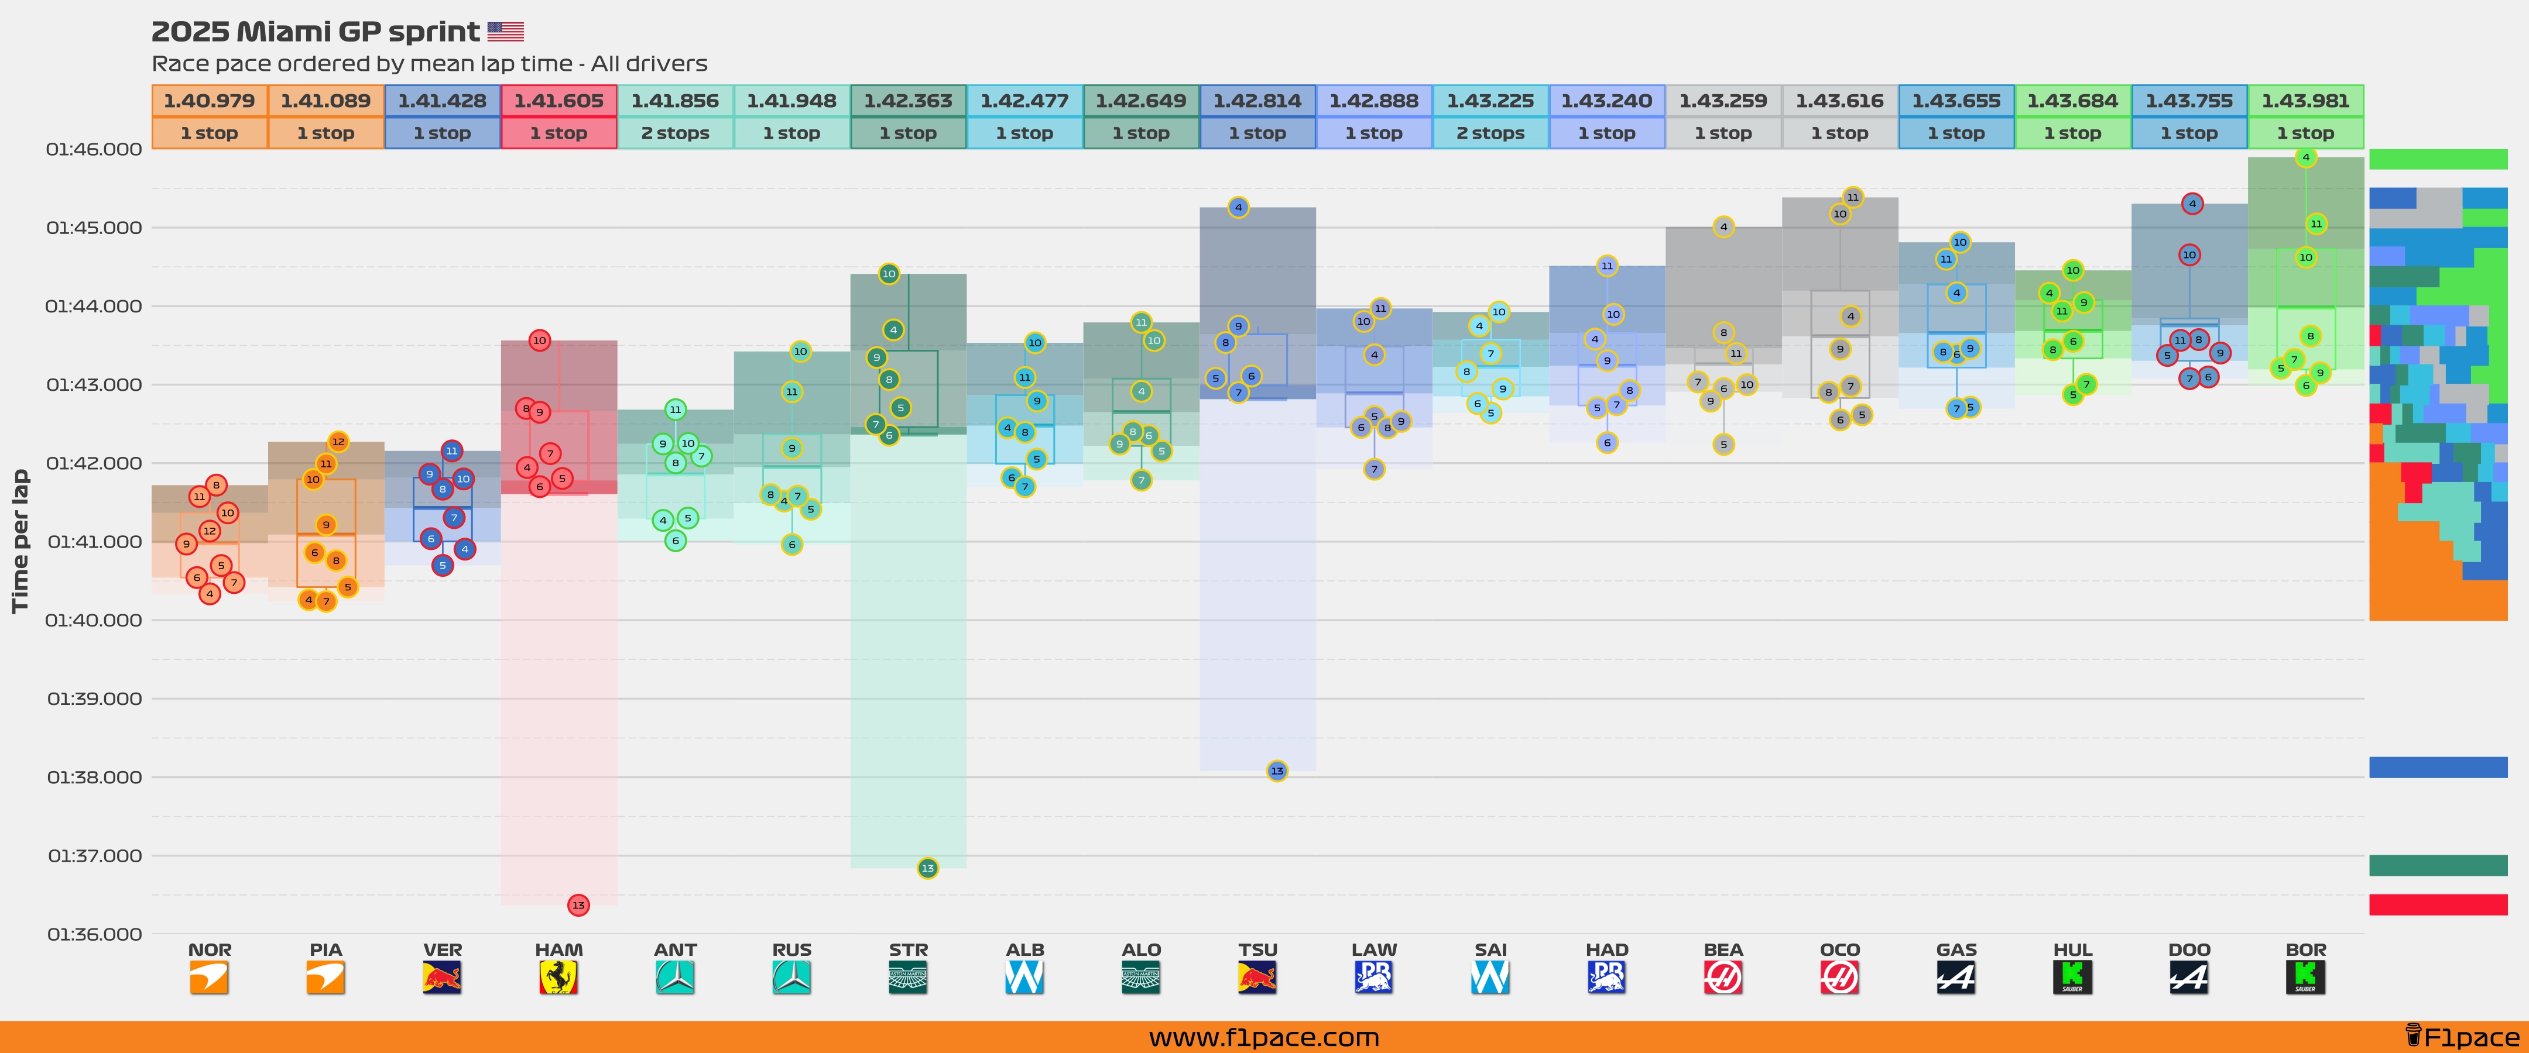2529x1053 pixels.
Task: Click the mean time 1.41.948 for RUS
Action: click(791, 101)
